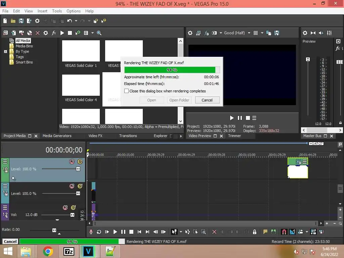This screenshot has height=258, width=344.
Task: Open Chrome from the Windows taskbar
Action: pos(48,251)
